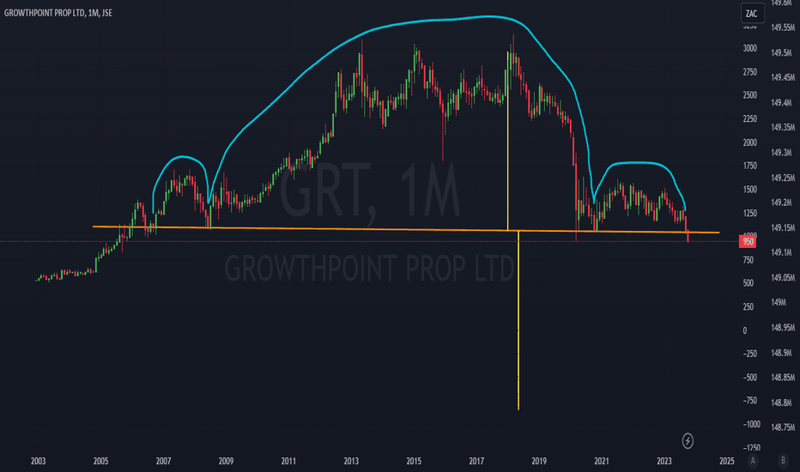This screenshot has height=472, width=800.
Task: Click 2005 on the time axis
Action: pos(100,462)
